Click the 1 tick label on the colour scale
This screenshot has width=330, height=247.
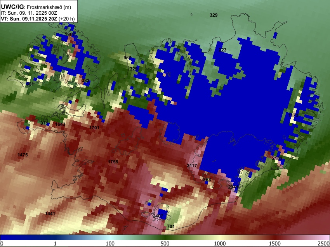[x=55, y=244]
